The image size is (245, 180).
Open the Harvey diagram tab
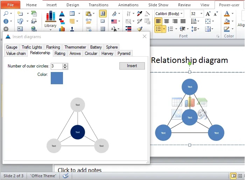tap(107, 53)
